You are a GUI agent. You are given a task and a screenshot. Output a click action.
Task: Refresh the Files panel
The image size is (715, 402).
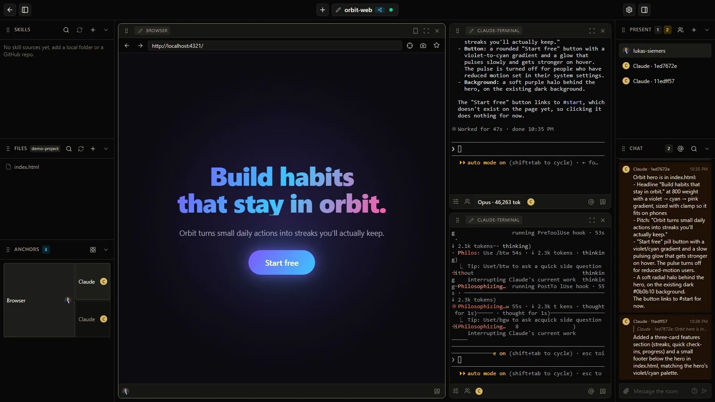pyautogui.click(x=81, y=149)
